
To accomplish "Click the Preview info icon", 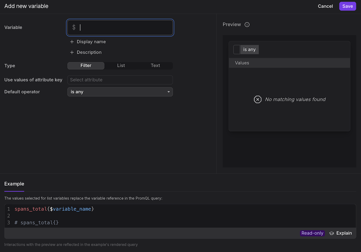I will coord(247,25).
